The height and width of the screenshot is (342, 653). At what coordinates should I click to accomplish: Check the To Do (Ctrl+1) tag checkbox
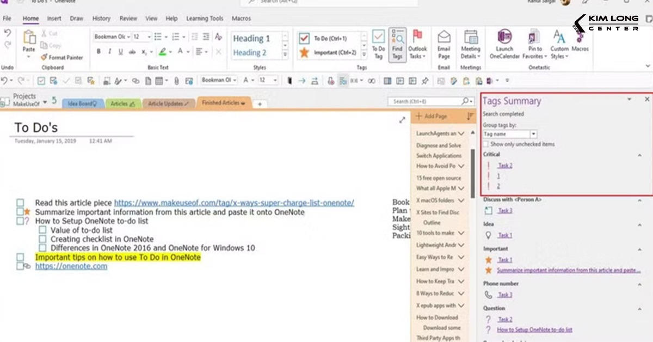point(303,38)
